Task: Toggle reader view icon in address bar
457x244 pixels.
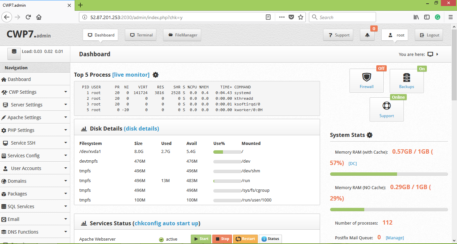Action: (x=268, y=17)
